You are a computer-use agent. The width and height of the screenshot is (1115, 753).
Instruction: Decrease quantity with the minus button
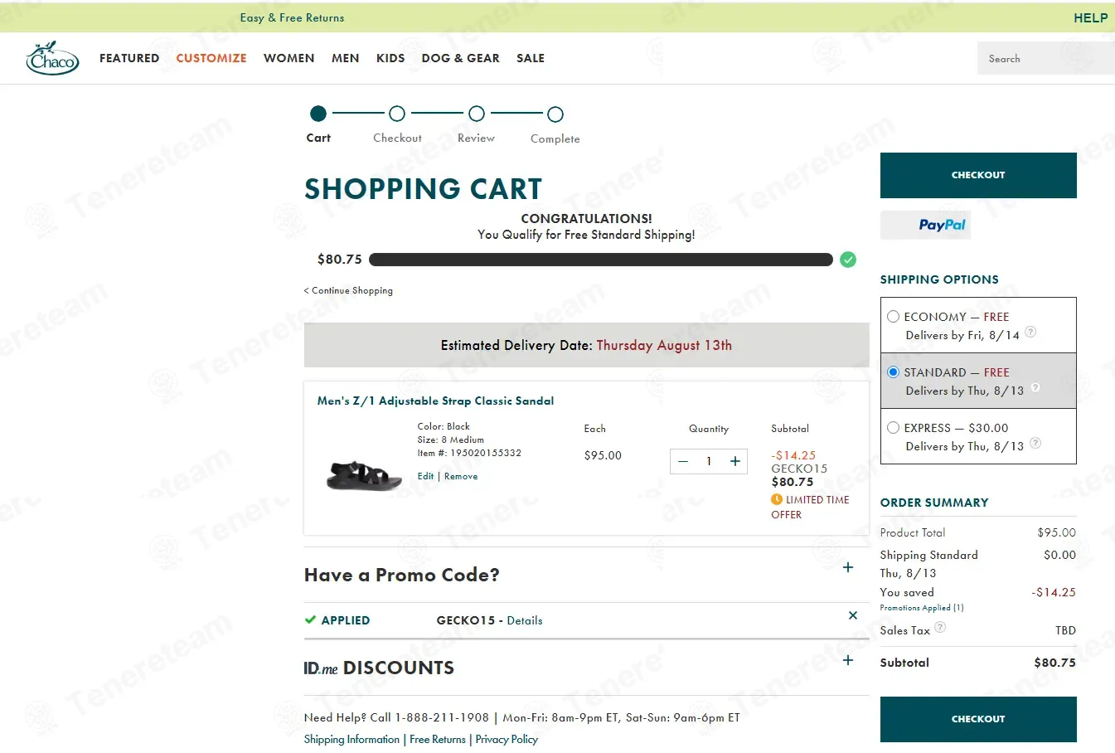[683, 461]
